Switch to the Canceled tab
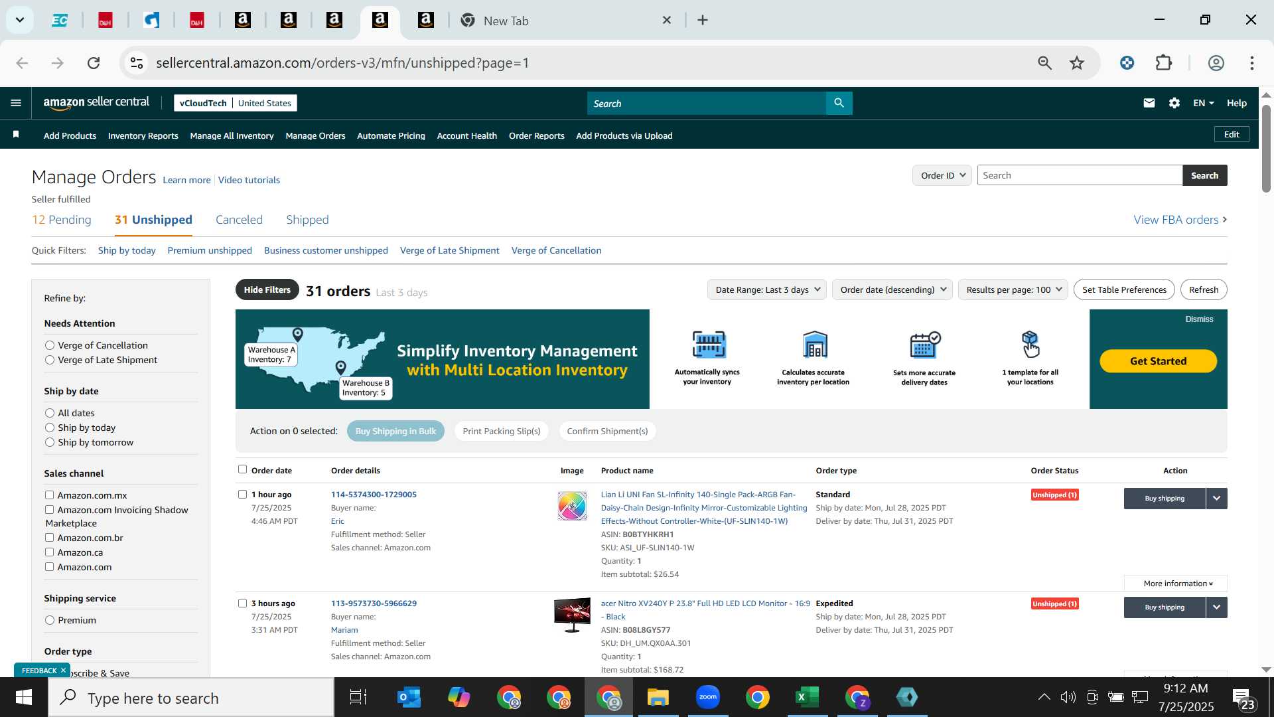This screenshot has height=717, width=1274. click(x=239, y=220)
